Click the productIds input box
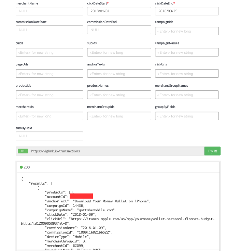The image size is (226, 251). (x=49, y=95)
